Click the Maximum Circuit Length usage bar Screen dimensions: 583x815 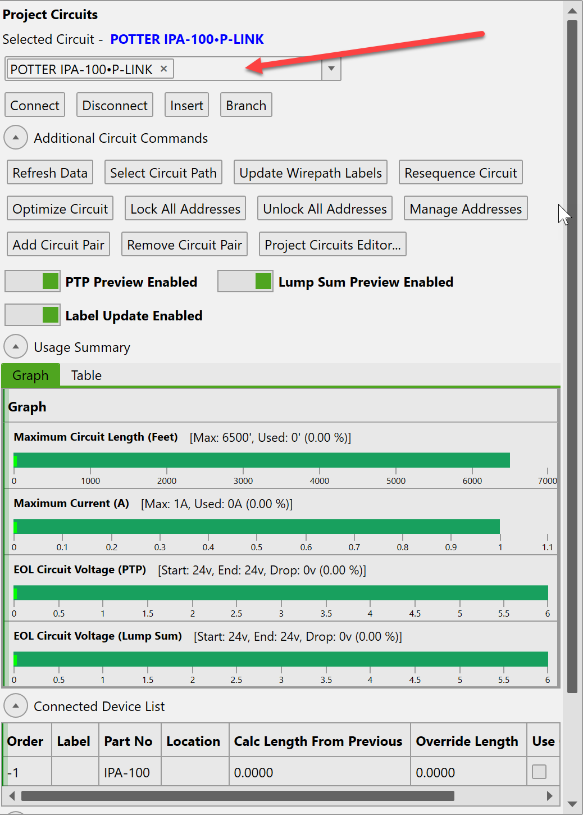[262, 460]
